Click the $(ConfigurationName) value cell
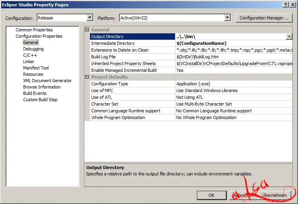Screen dimensions: 298x204 tap(234, 43)
